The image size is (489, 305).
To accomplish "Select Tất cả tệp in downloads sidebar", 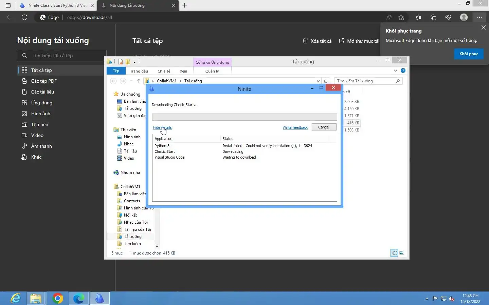I will tap(62, 70).
